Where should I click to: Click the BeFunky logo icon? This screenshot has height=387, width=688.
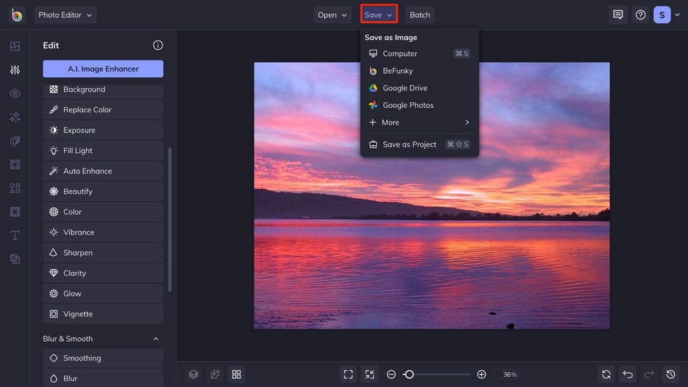coord(17,15)
